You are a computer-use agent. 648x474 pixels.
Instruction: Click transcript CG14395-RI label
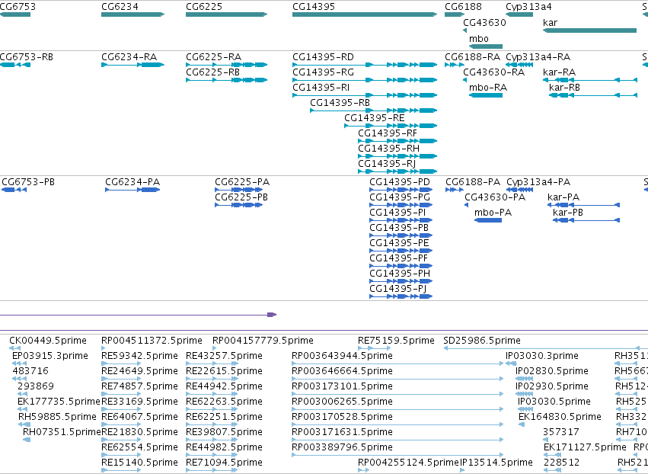pyautogui.click(x=321, y=88)
